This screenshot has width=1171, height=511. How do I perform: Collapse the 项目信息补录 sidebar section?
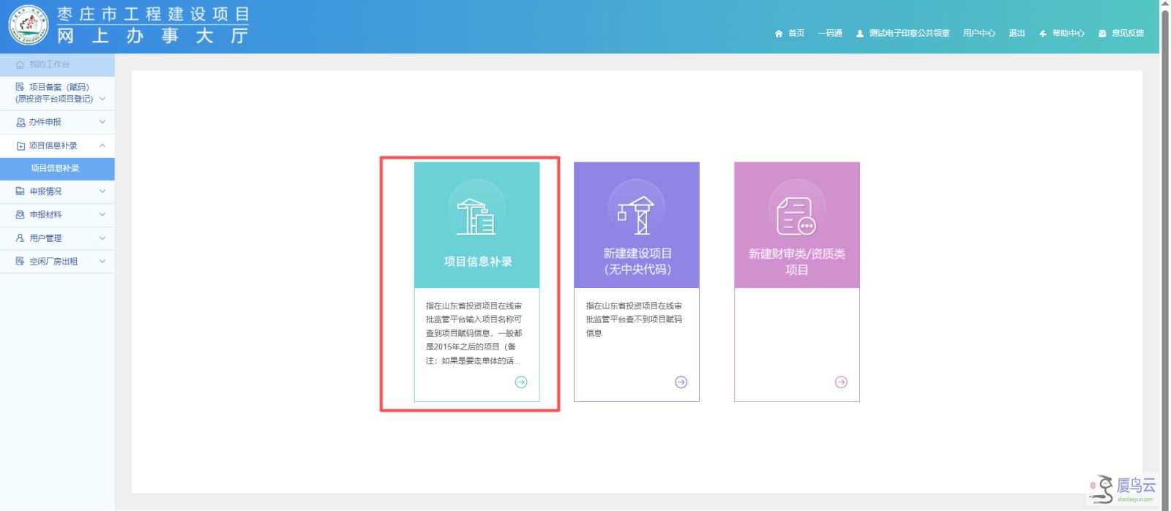click(57, 145)
